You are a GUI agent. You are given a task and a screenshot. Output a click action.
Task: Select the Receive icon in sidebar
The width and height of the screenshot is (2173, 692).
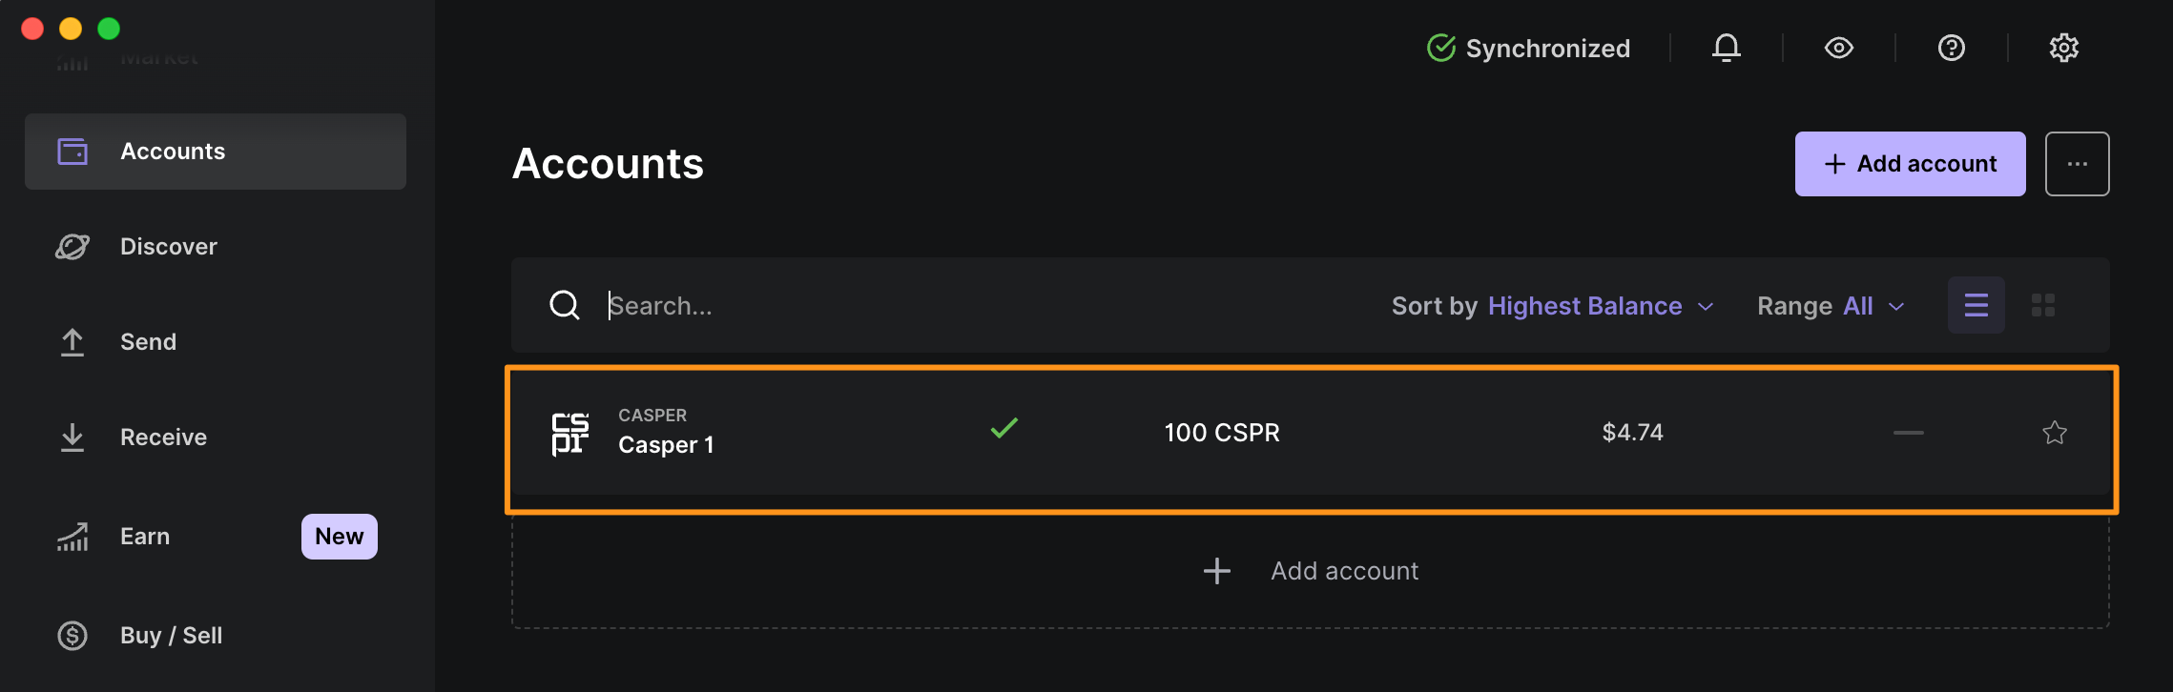72,437
